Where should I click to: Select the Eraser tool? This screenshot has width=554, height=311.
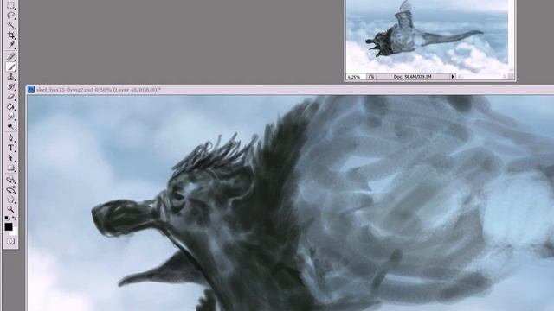(11, 97)
